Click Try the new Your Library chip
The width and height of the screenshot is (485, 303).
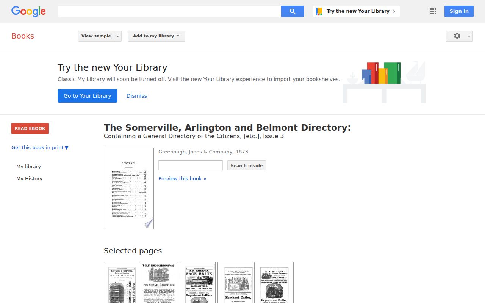click(357, 11)
